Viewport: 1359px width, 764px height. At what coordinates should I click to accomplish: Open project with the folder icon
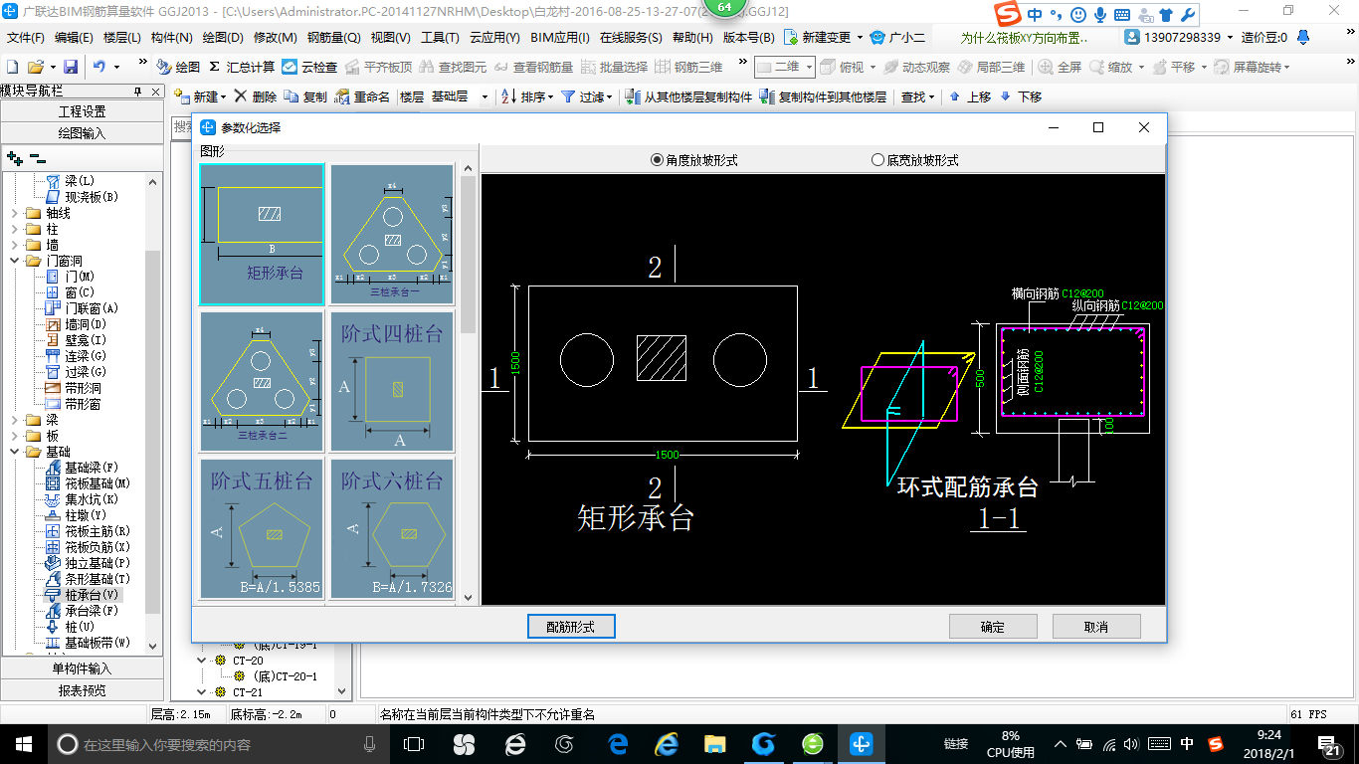(x=36, y=67)
